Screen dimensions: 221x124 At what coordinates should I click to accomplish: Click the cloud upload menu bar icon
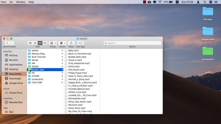point(150,2)
